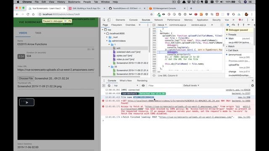Switch to S3 Management Console tab
The image size is (269, 151).
[164, 8]
